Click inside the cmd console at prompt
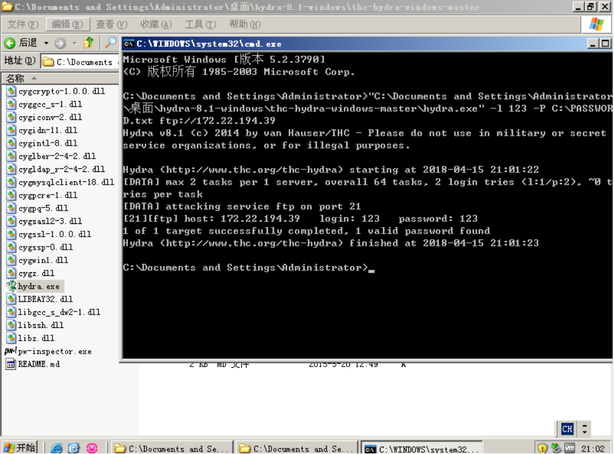 pyautogui.click(x=371, y=268)
